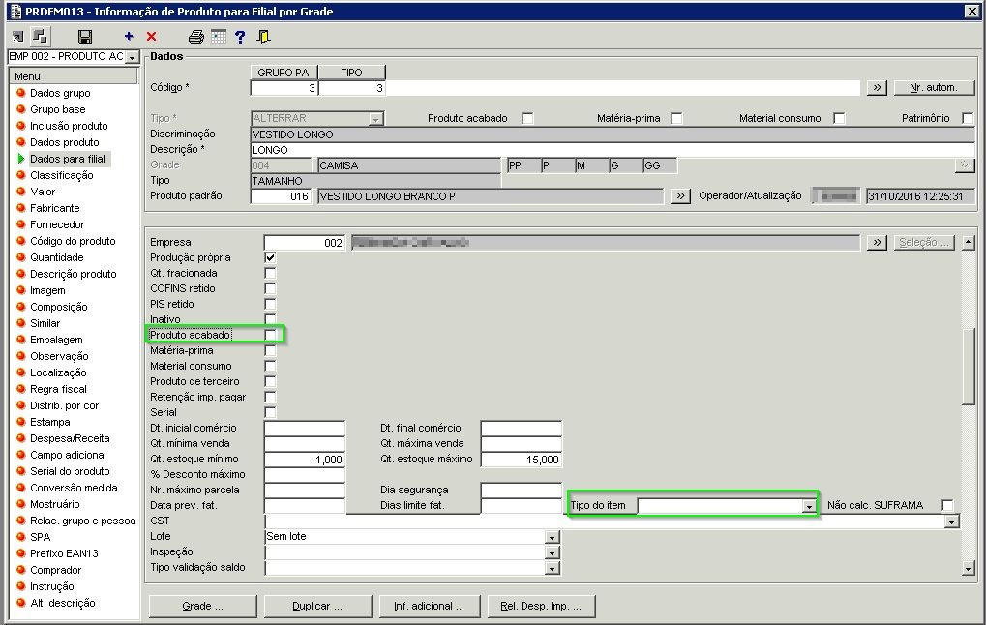Open help with the question mark icon
The image size is (986, 625).
pos(240,37)
